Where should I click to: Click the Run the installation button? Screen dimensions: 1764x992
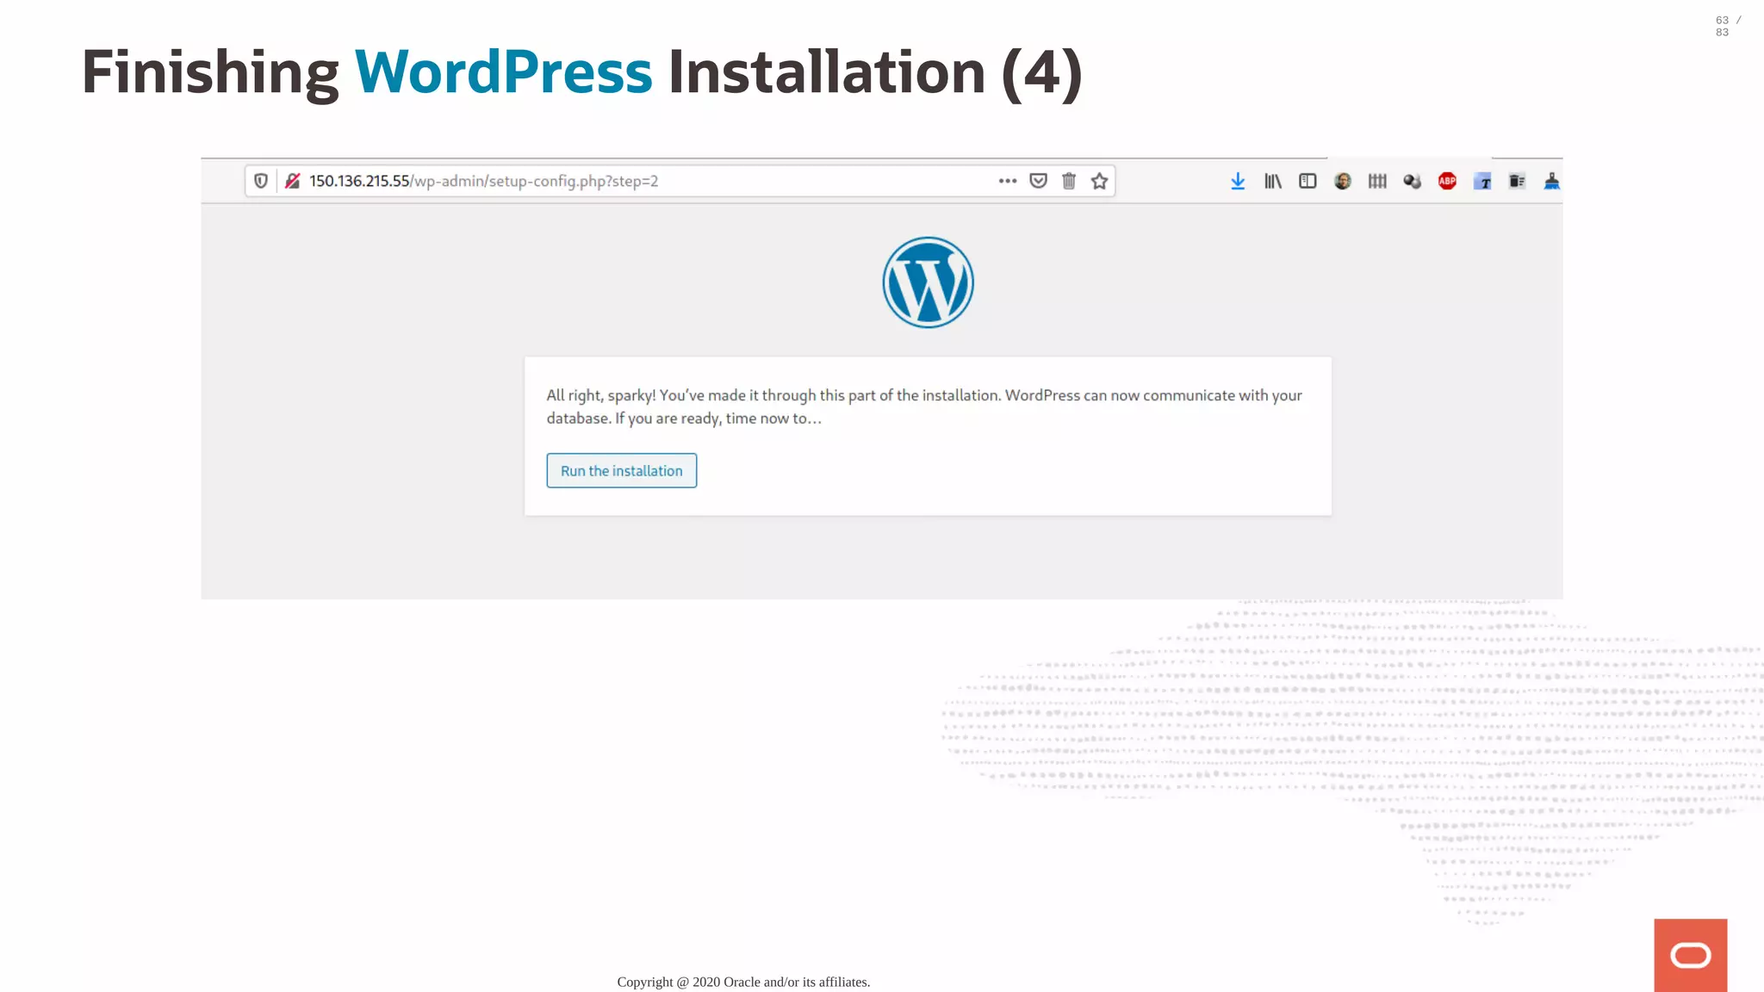621,471
